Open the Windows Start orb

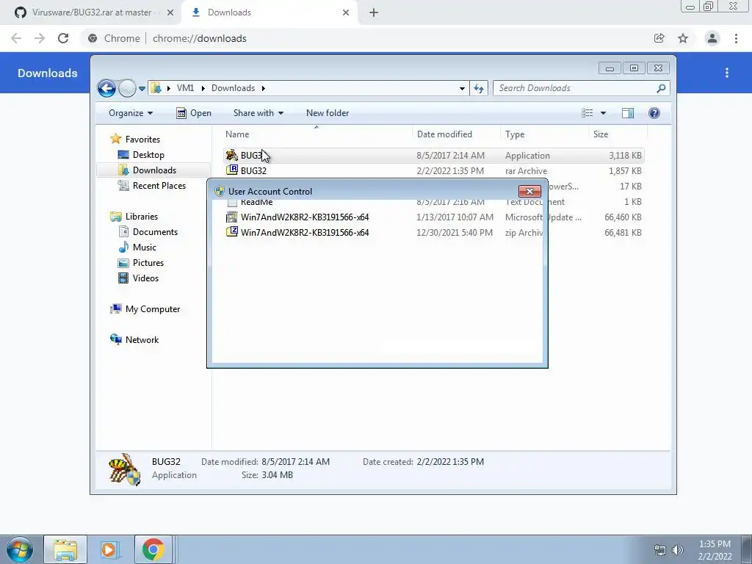[20, 549]
